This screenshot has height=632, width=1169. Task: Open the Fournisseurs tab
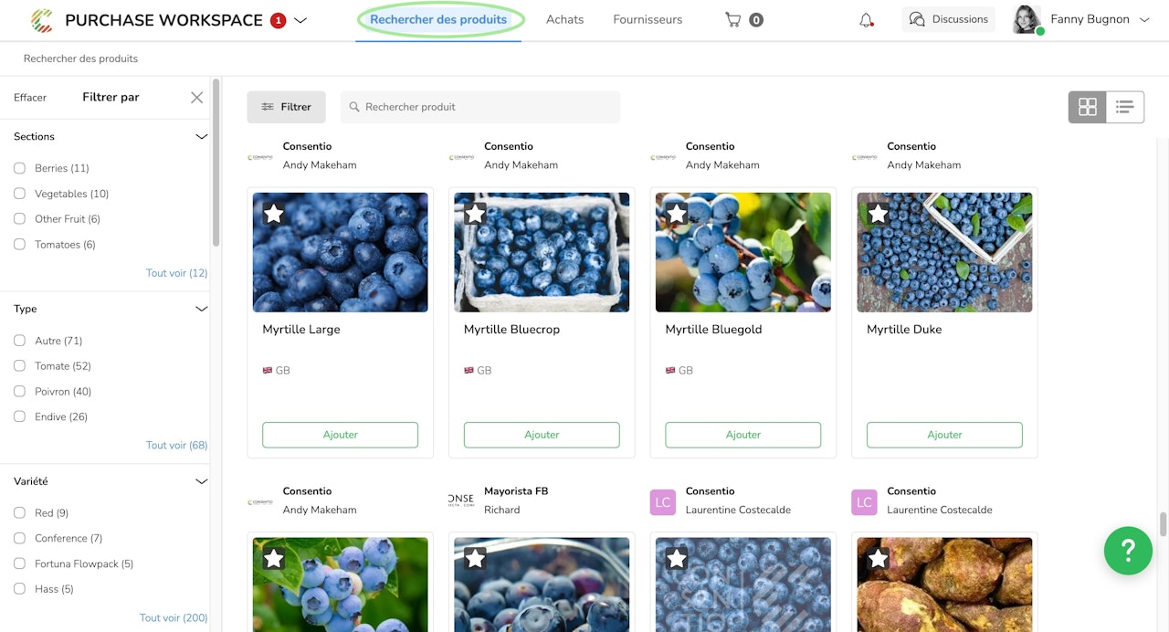(648, 19)
